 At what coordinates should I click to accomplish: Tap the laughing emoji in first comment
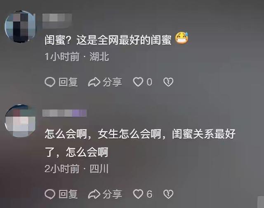(181, 38)
